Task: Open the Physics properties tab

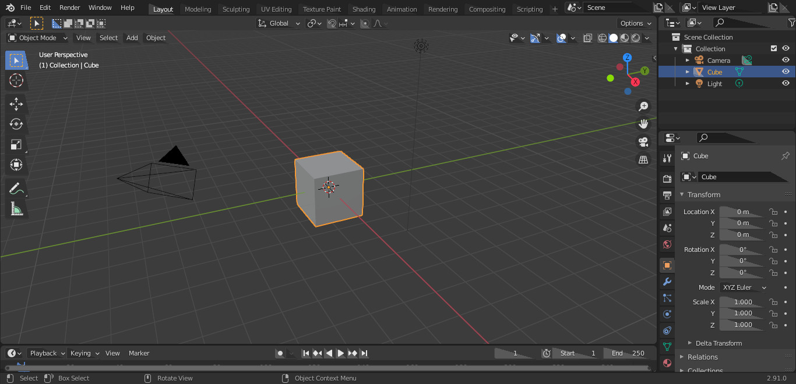Action: pyautogui.click(x=667, y=314)
